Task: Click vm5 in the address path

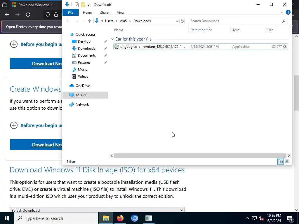Action: [x=123, y=21]
